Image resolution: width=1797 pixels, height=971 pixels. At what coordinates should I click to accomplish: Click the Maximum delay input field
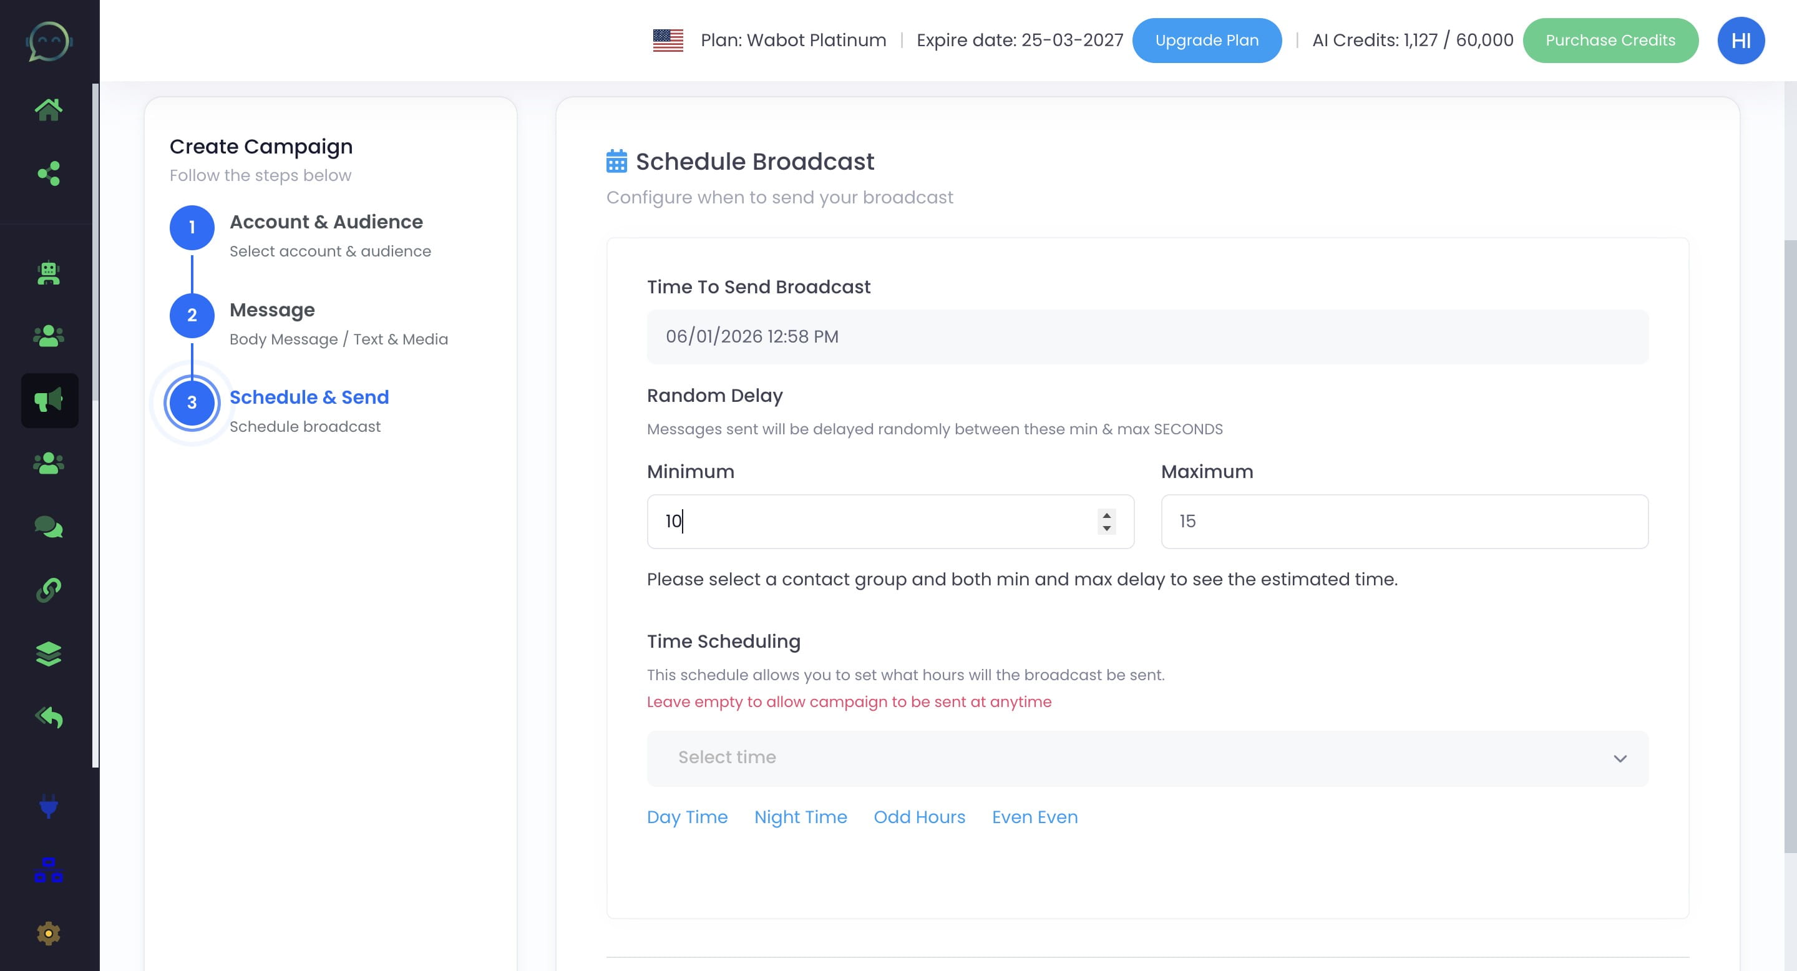(1403, 522)
